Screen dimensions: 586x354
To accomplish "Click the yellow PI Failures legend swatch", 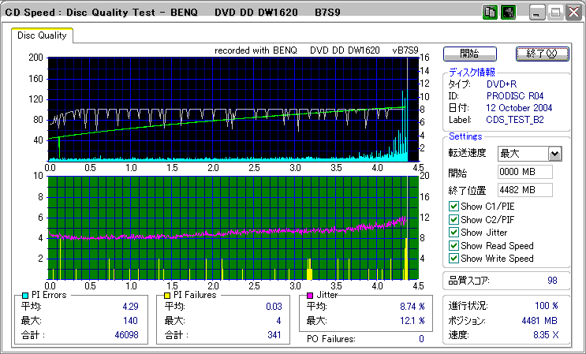I will click(166, 295).
